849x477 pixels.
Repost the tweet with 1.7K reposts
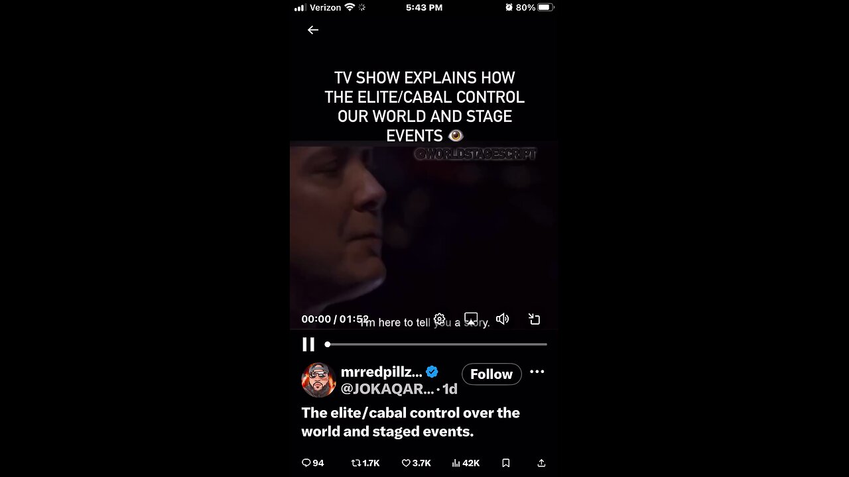[365, 463]
